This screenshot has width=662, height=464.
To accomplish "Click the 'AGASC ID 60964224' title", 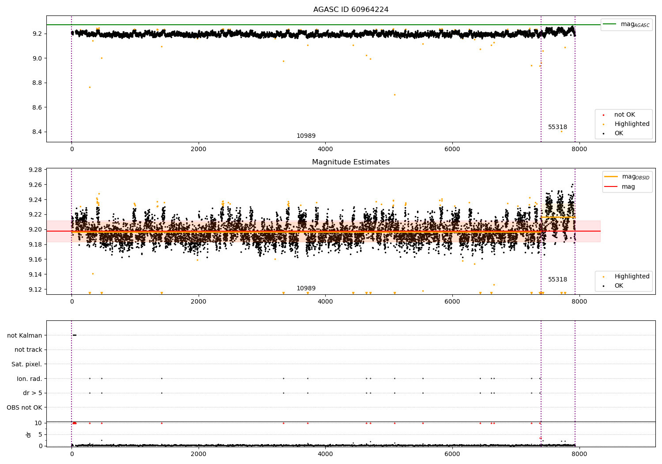I will [x=351, y=10].
